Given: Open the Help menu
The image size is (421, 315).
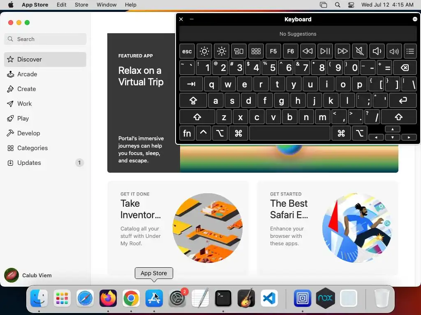Looking at the screenshot, I should tap(130, 5).
